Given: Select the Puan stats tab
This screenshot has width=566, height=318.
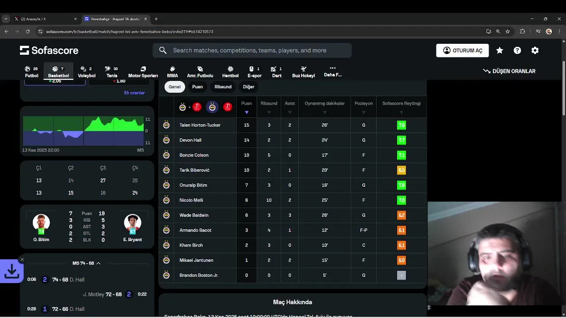Looking at the screenshot, I should point(198,87).
